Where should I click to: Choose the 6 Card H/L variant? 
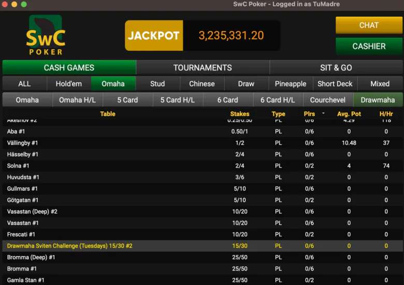(x=278, y=100)
